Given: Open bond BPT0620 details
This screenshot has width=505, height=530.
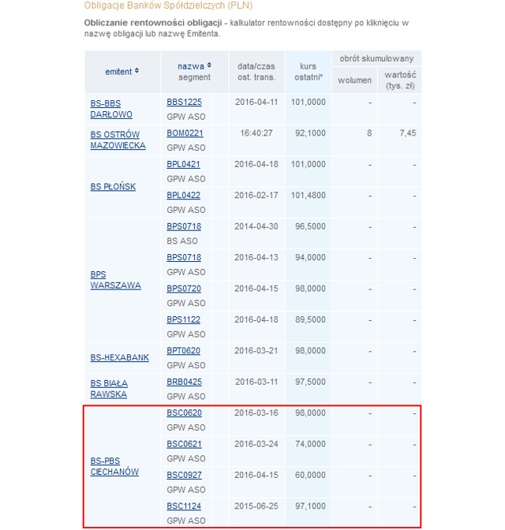Looking at the screenshot, I should tap(183, 351).
